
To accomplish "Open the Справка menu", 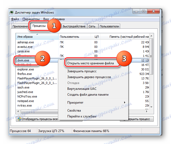I will [x=59, y=19].
